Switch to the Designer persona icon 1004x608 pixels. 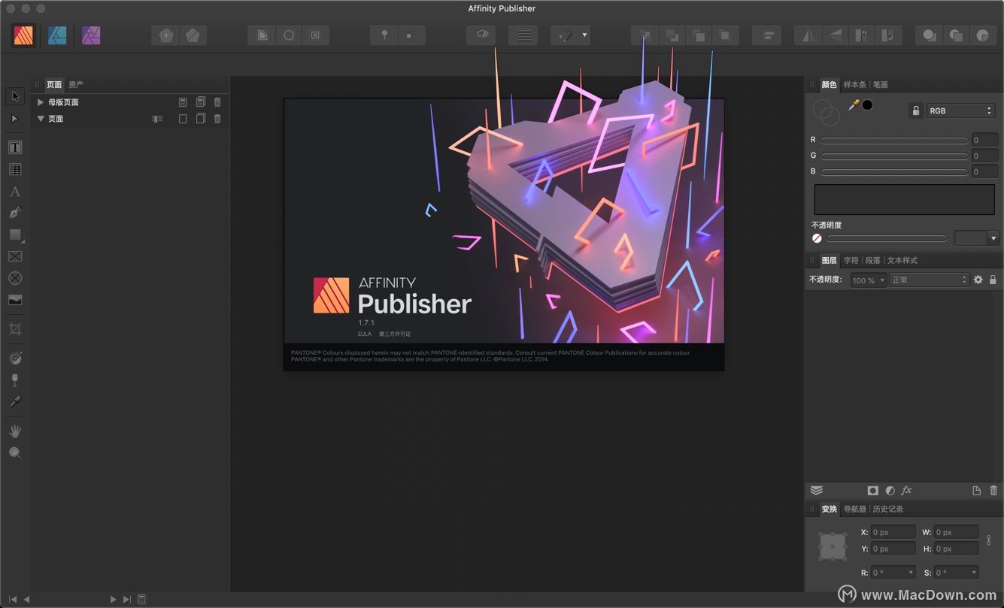pyautogui.click(x=57, y=35)
